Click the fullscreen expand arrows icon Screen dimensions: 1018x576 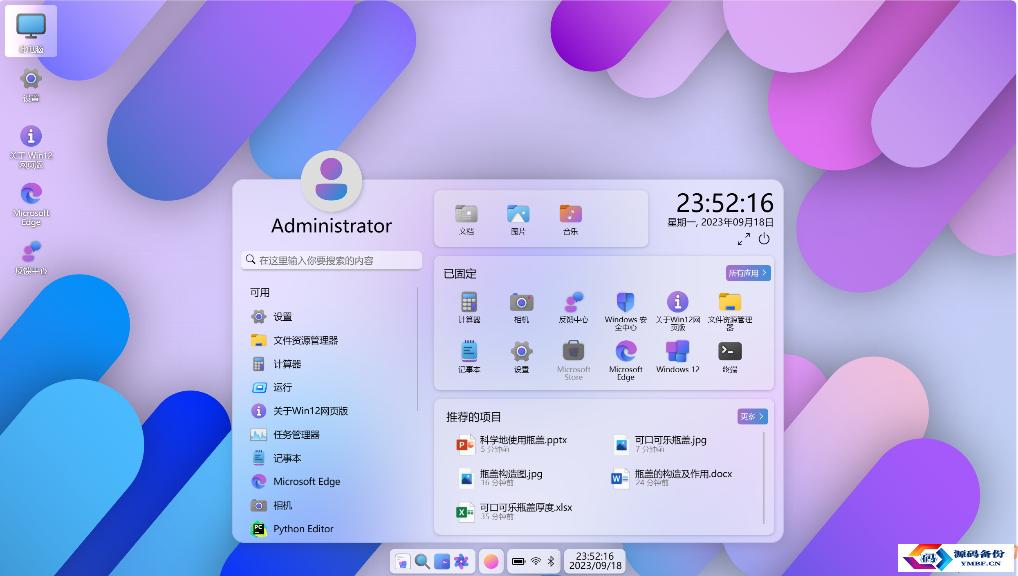pos(744,239)
